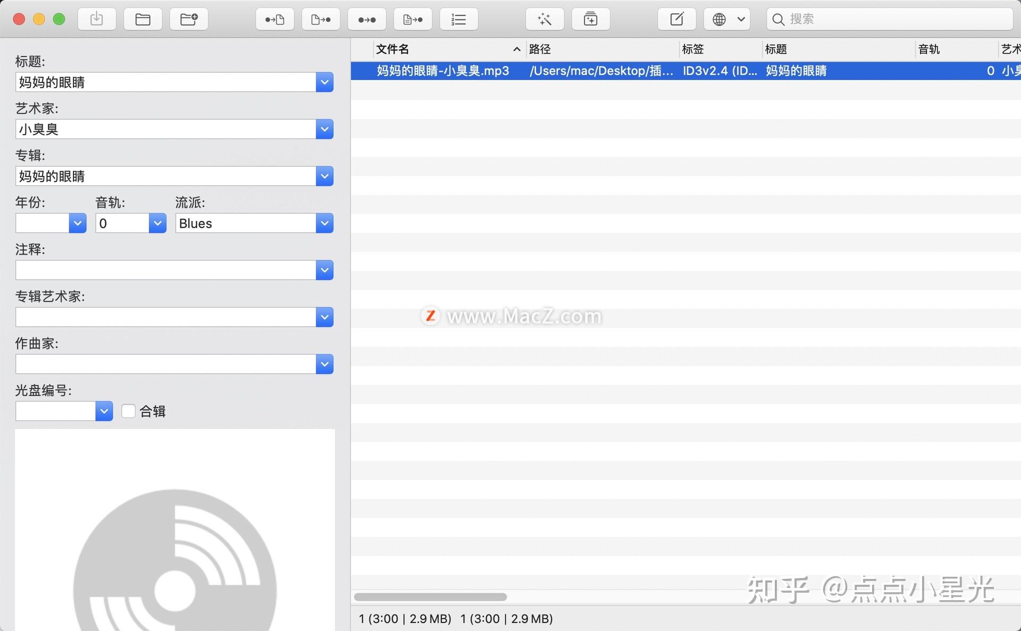This screenshot has width=1021, height=631.
Task: Click the empty 作曲家 input field
Action: pyautogui.click(x=166, y=364)
